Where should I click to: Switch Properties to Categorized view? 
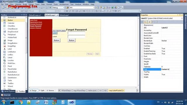(142, 22)
